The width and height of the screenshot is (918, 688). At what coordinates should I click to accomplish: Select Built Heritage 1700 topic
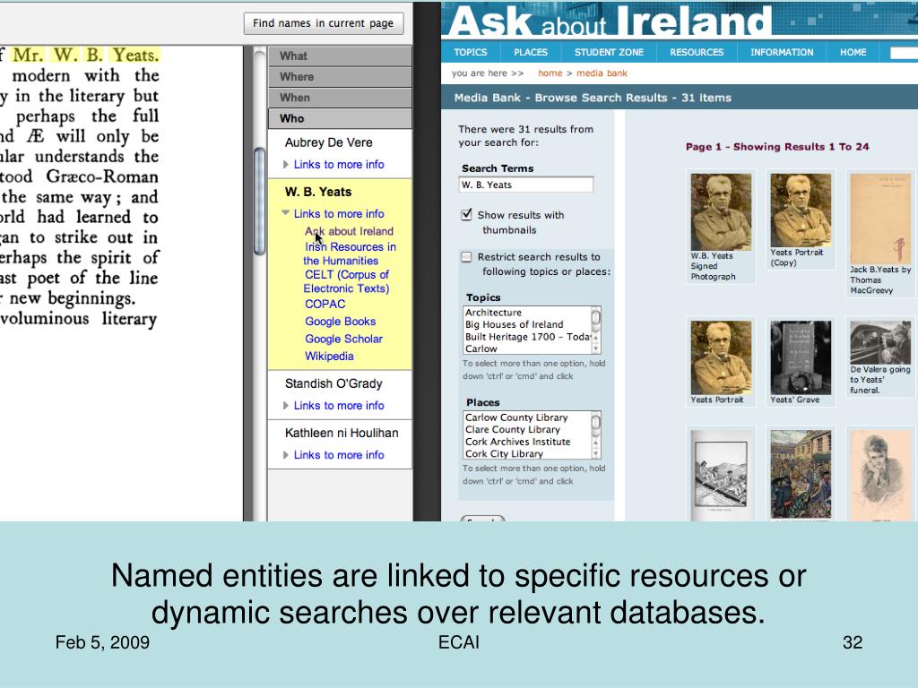point(527,337)
